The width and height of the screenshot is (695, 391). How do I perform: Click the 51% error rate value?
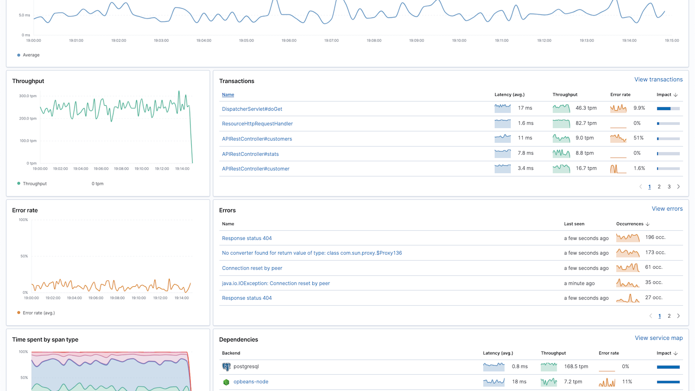639,138
